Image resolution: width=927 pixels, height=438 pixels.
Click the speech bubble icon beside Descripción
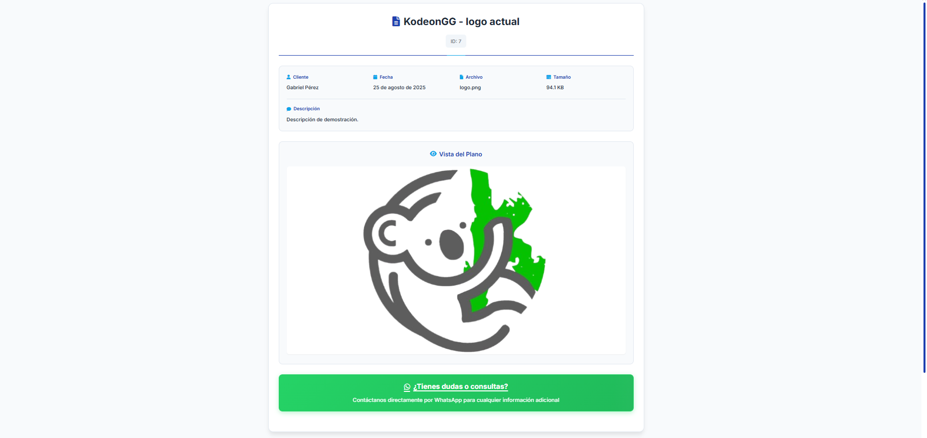289,109
